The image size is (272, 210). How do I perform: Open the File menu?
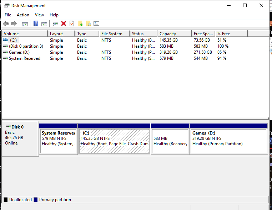(x=8, y=15)
